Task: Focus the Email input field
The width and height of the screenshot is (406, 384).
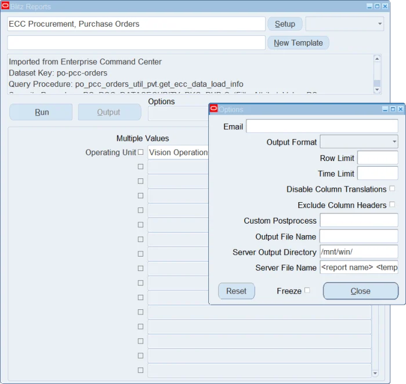Action: click(x=322, y=126)
